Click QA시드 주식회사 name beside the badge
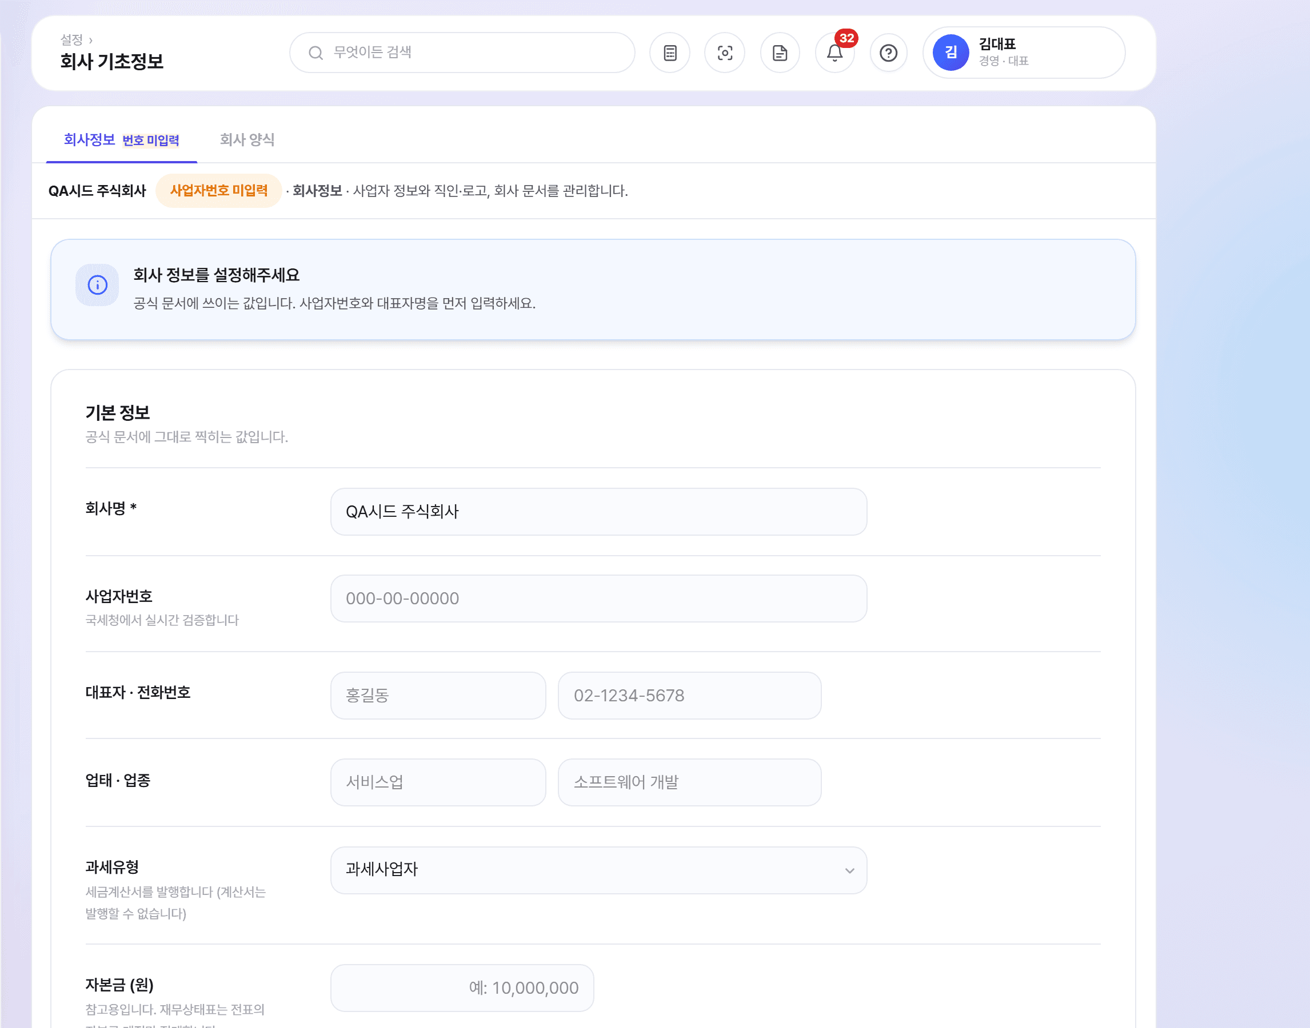This screenshot has width=1310, height=1028. coord(97,191)
